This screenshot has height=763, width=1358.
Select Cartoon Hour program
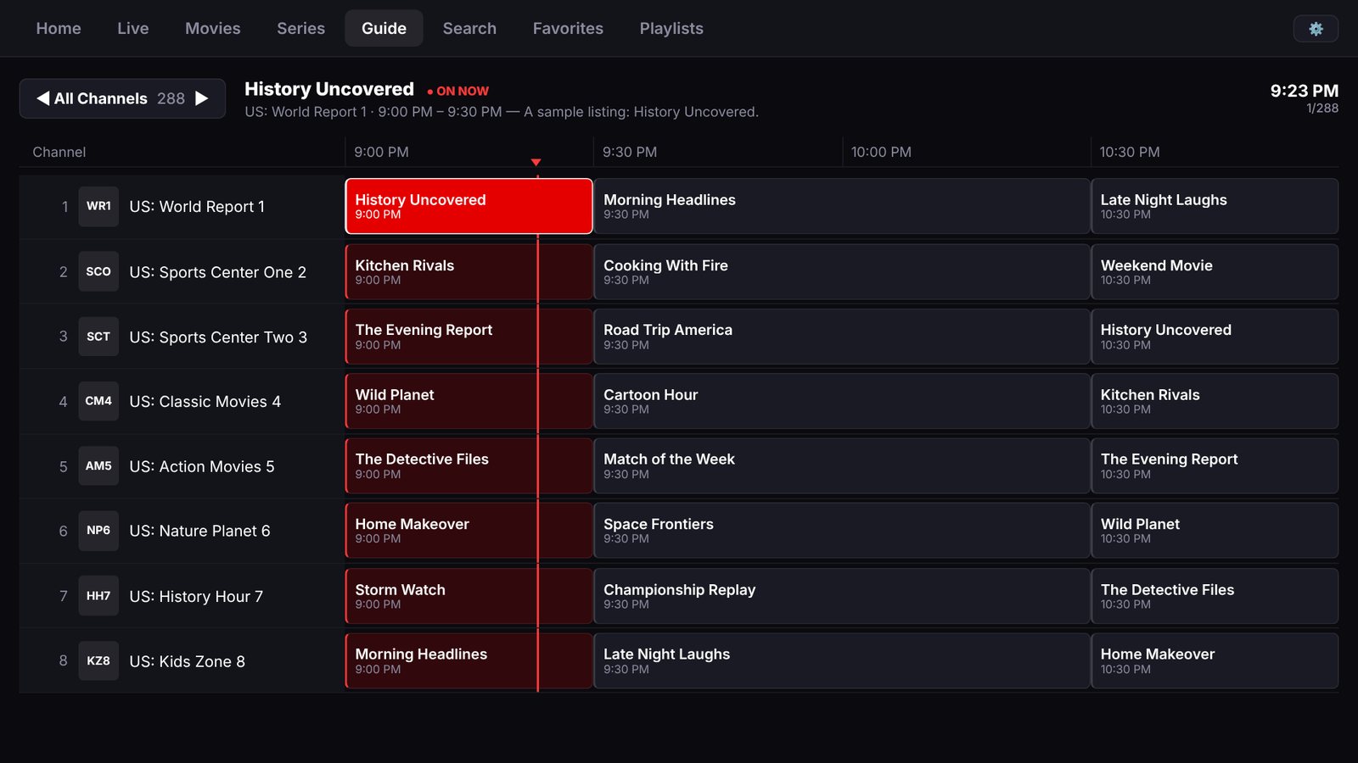click(x=842, y=401)
